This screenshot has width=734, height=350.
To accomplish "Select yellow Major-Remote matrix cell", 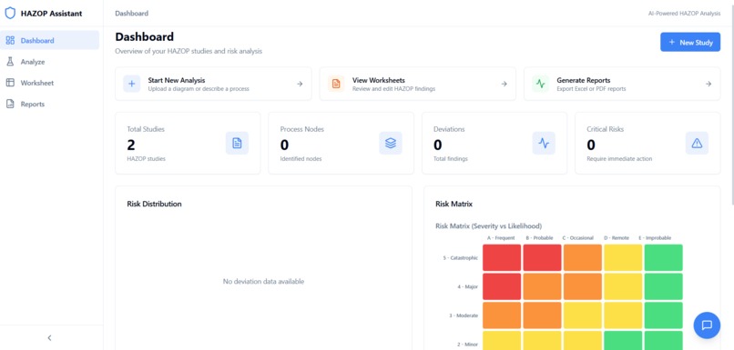I will tap(623, 286).
